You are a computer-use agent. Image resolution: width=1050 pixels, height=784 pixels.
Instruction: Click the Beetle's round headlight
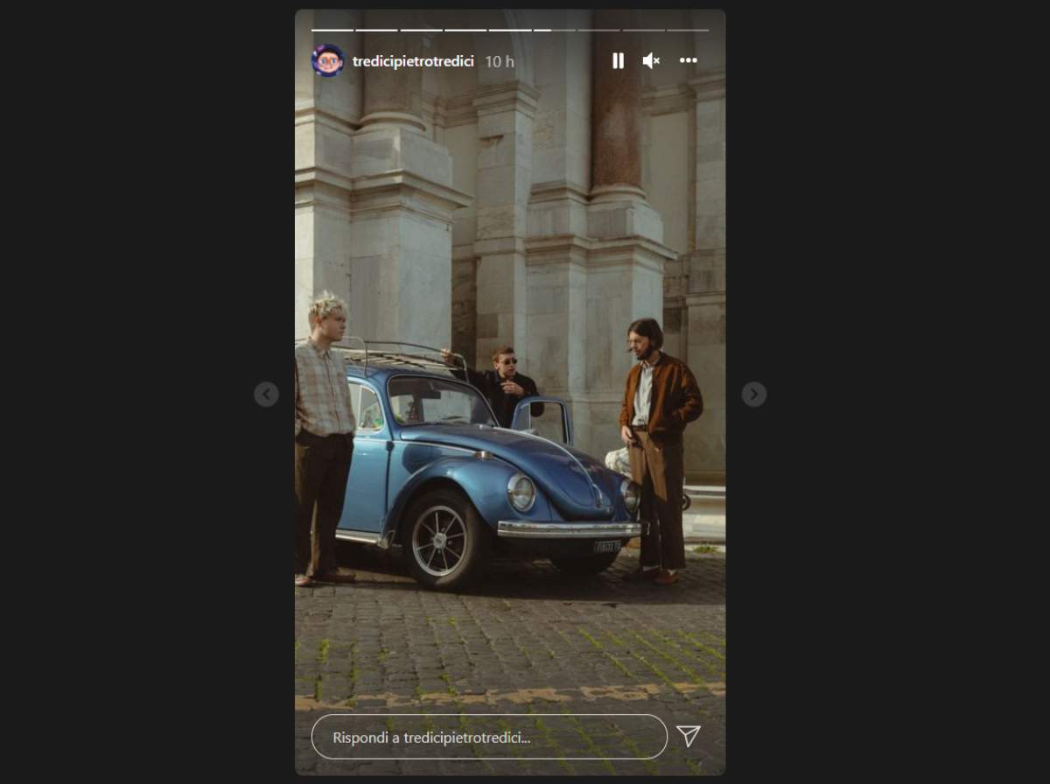(x=521, y=493)
